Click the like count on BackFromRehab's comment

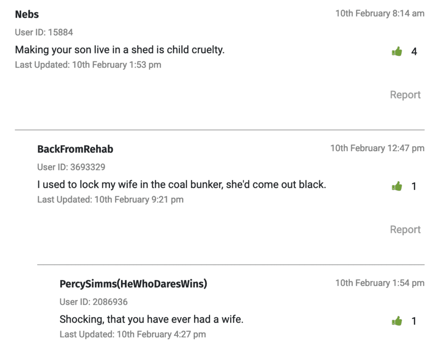[414, 187]
